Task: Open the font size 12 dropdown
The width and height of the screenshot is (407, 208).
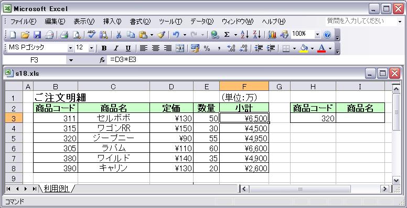Action: click(91, 48)
